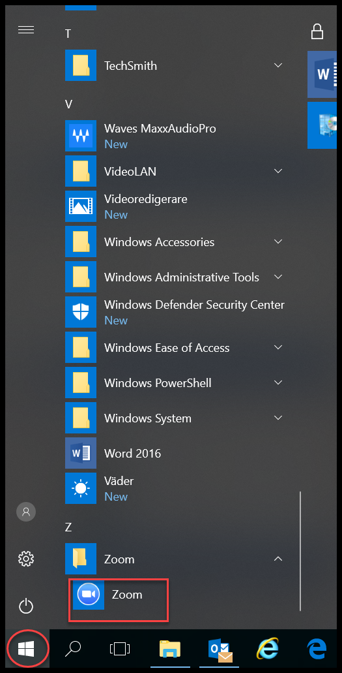Launch the Zoom app with camera icon
The width and height of the screenshot is (342, 673).
pyautogui.click(x=119, y=595)
